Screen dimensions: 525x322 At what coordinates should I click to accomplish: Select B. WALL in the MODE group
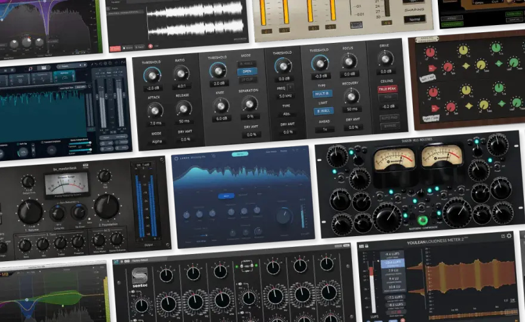coord(246,63)
